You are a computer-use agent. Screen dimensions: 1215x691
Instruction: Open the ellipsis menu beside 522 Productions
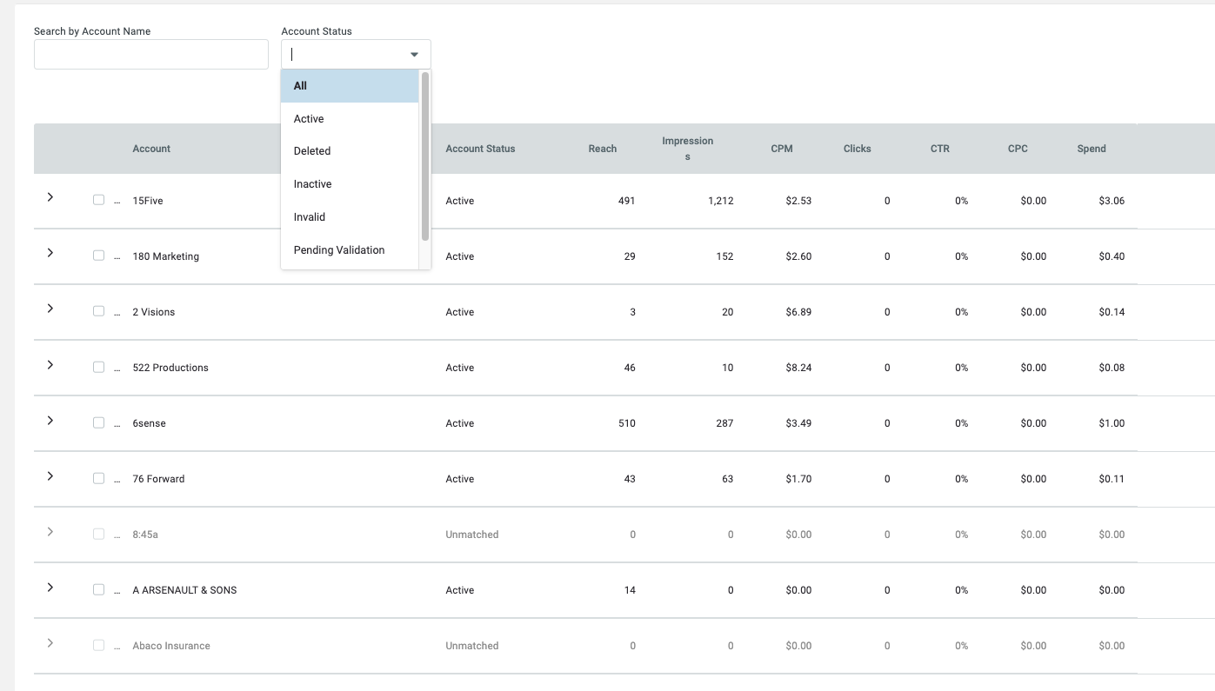(x=117, y=369)
